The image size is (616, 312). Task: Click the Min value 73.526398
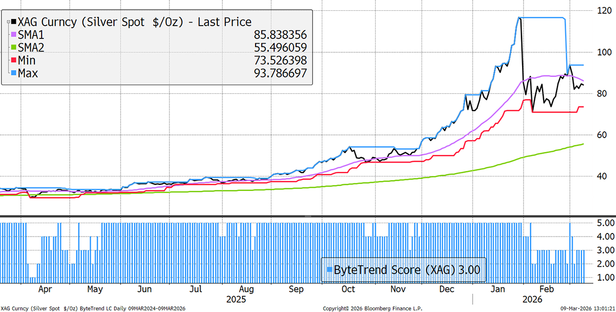click(x=280, y=61)
